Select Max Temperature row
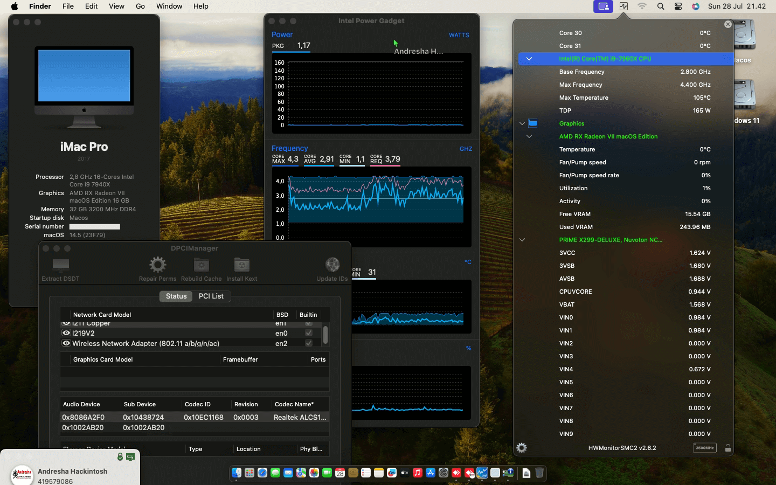This screenshot has height=485, width=776. click(626, 98)
